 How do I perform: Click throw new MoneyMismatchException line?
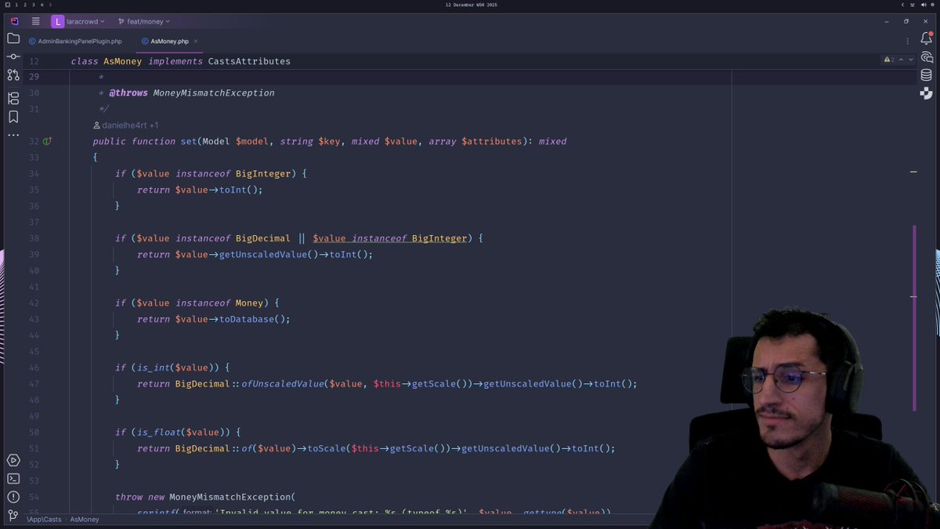coord(205,497)
